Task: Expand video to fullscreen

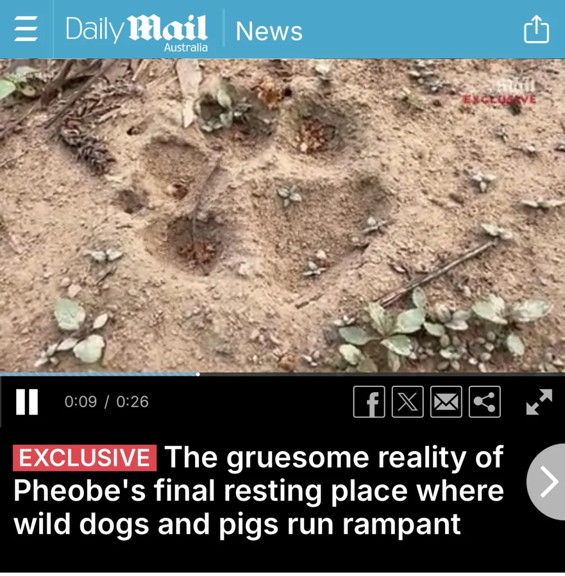Action: pyautogui.click(x=539, y=402)
